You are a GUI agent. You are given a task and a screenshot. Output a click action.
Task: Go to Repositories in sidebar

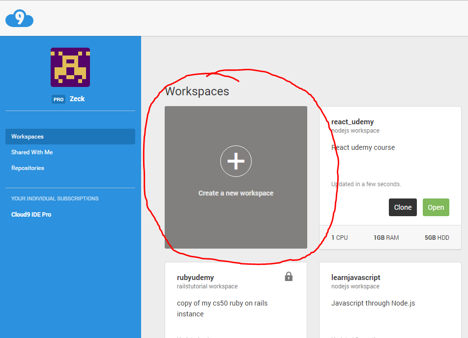pos(28,168)
